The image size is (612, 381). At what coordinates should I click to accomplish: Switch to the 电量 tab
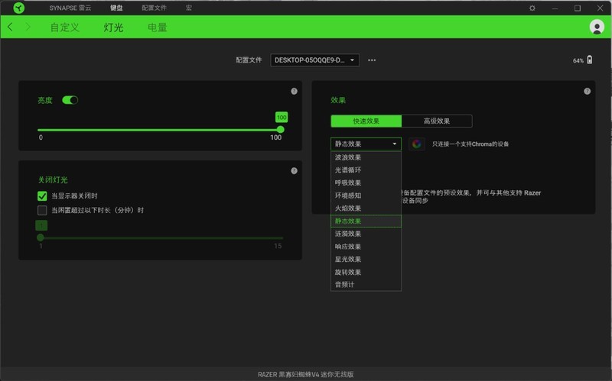158,27
